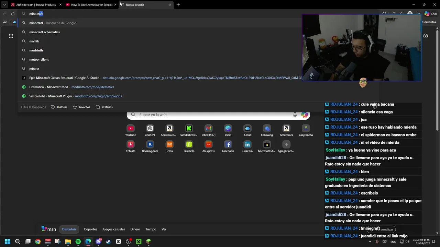Open the ChatGPT shortcut tile

coord(150,130)
